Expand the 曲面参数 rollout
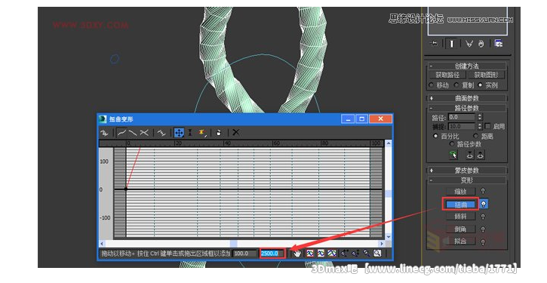 coord(466,98)
